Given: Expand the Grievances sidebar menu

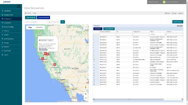Looking at the screenshot, I should coord(11,19).
